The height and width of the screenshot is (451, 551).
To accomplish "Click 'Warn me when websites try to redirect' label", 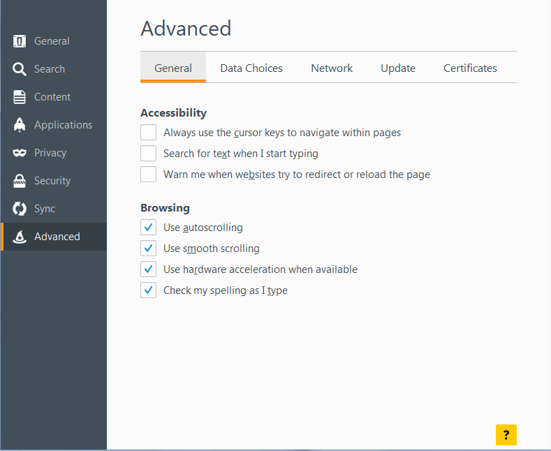I will pyautogui.click(x=297, y=175).
